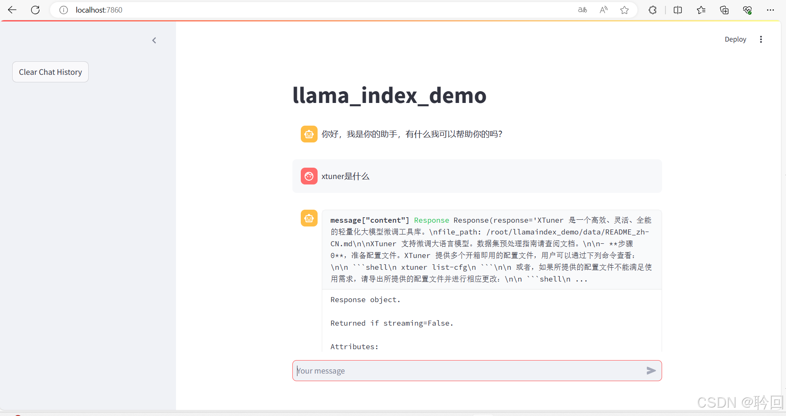Viewport: 786px width, 416px height.
Task: Toggle the translate option in address bar
Action: [x=582, y=10]
